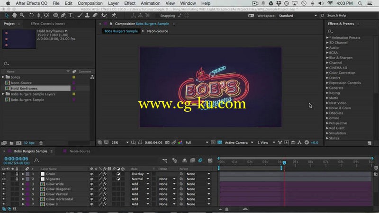This screenshot has width=379, height=213.
Task: Click the timeline current time display
Action: click(x=16, y=159)
